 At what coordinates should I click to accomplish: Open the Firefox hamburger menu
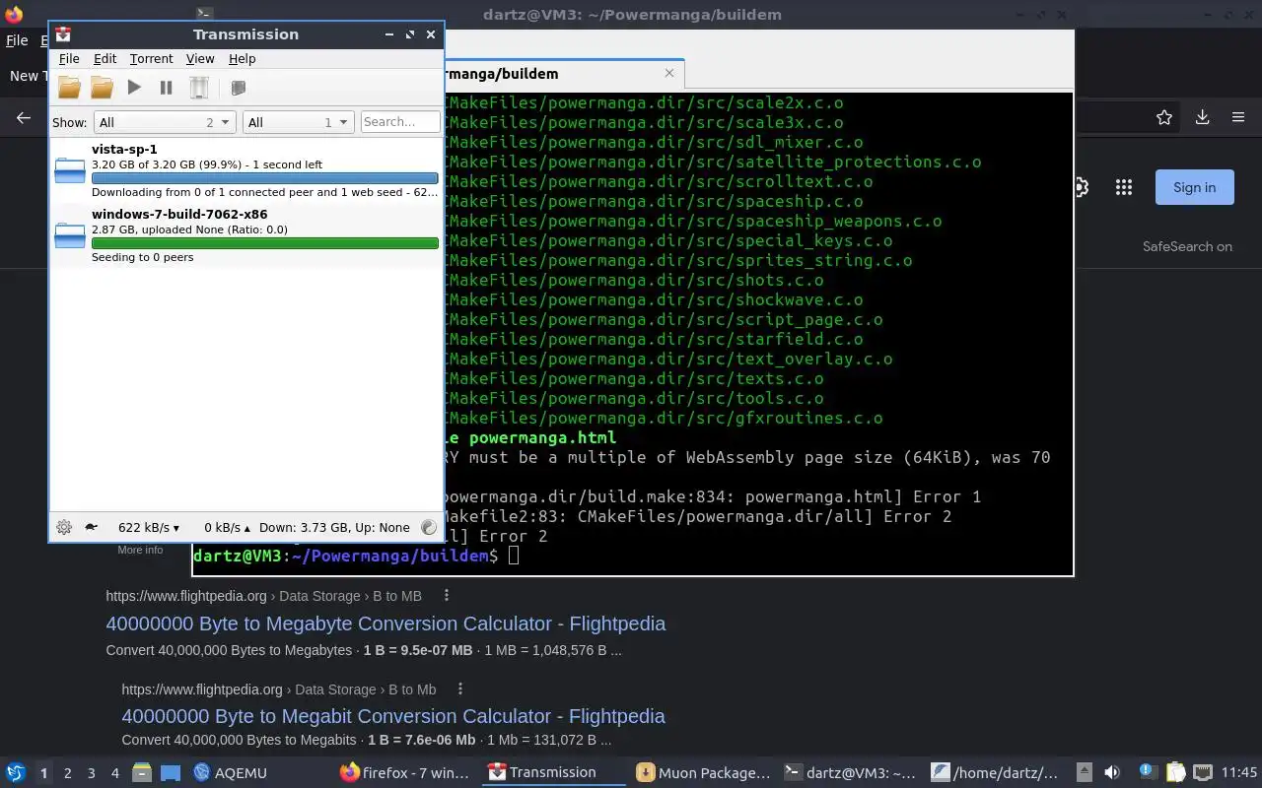1238,117
